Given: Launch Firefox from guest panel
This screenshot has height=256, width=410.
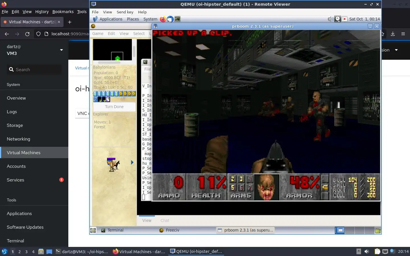Looking at the screenshot, I should click(x=163, y=19).
